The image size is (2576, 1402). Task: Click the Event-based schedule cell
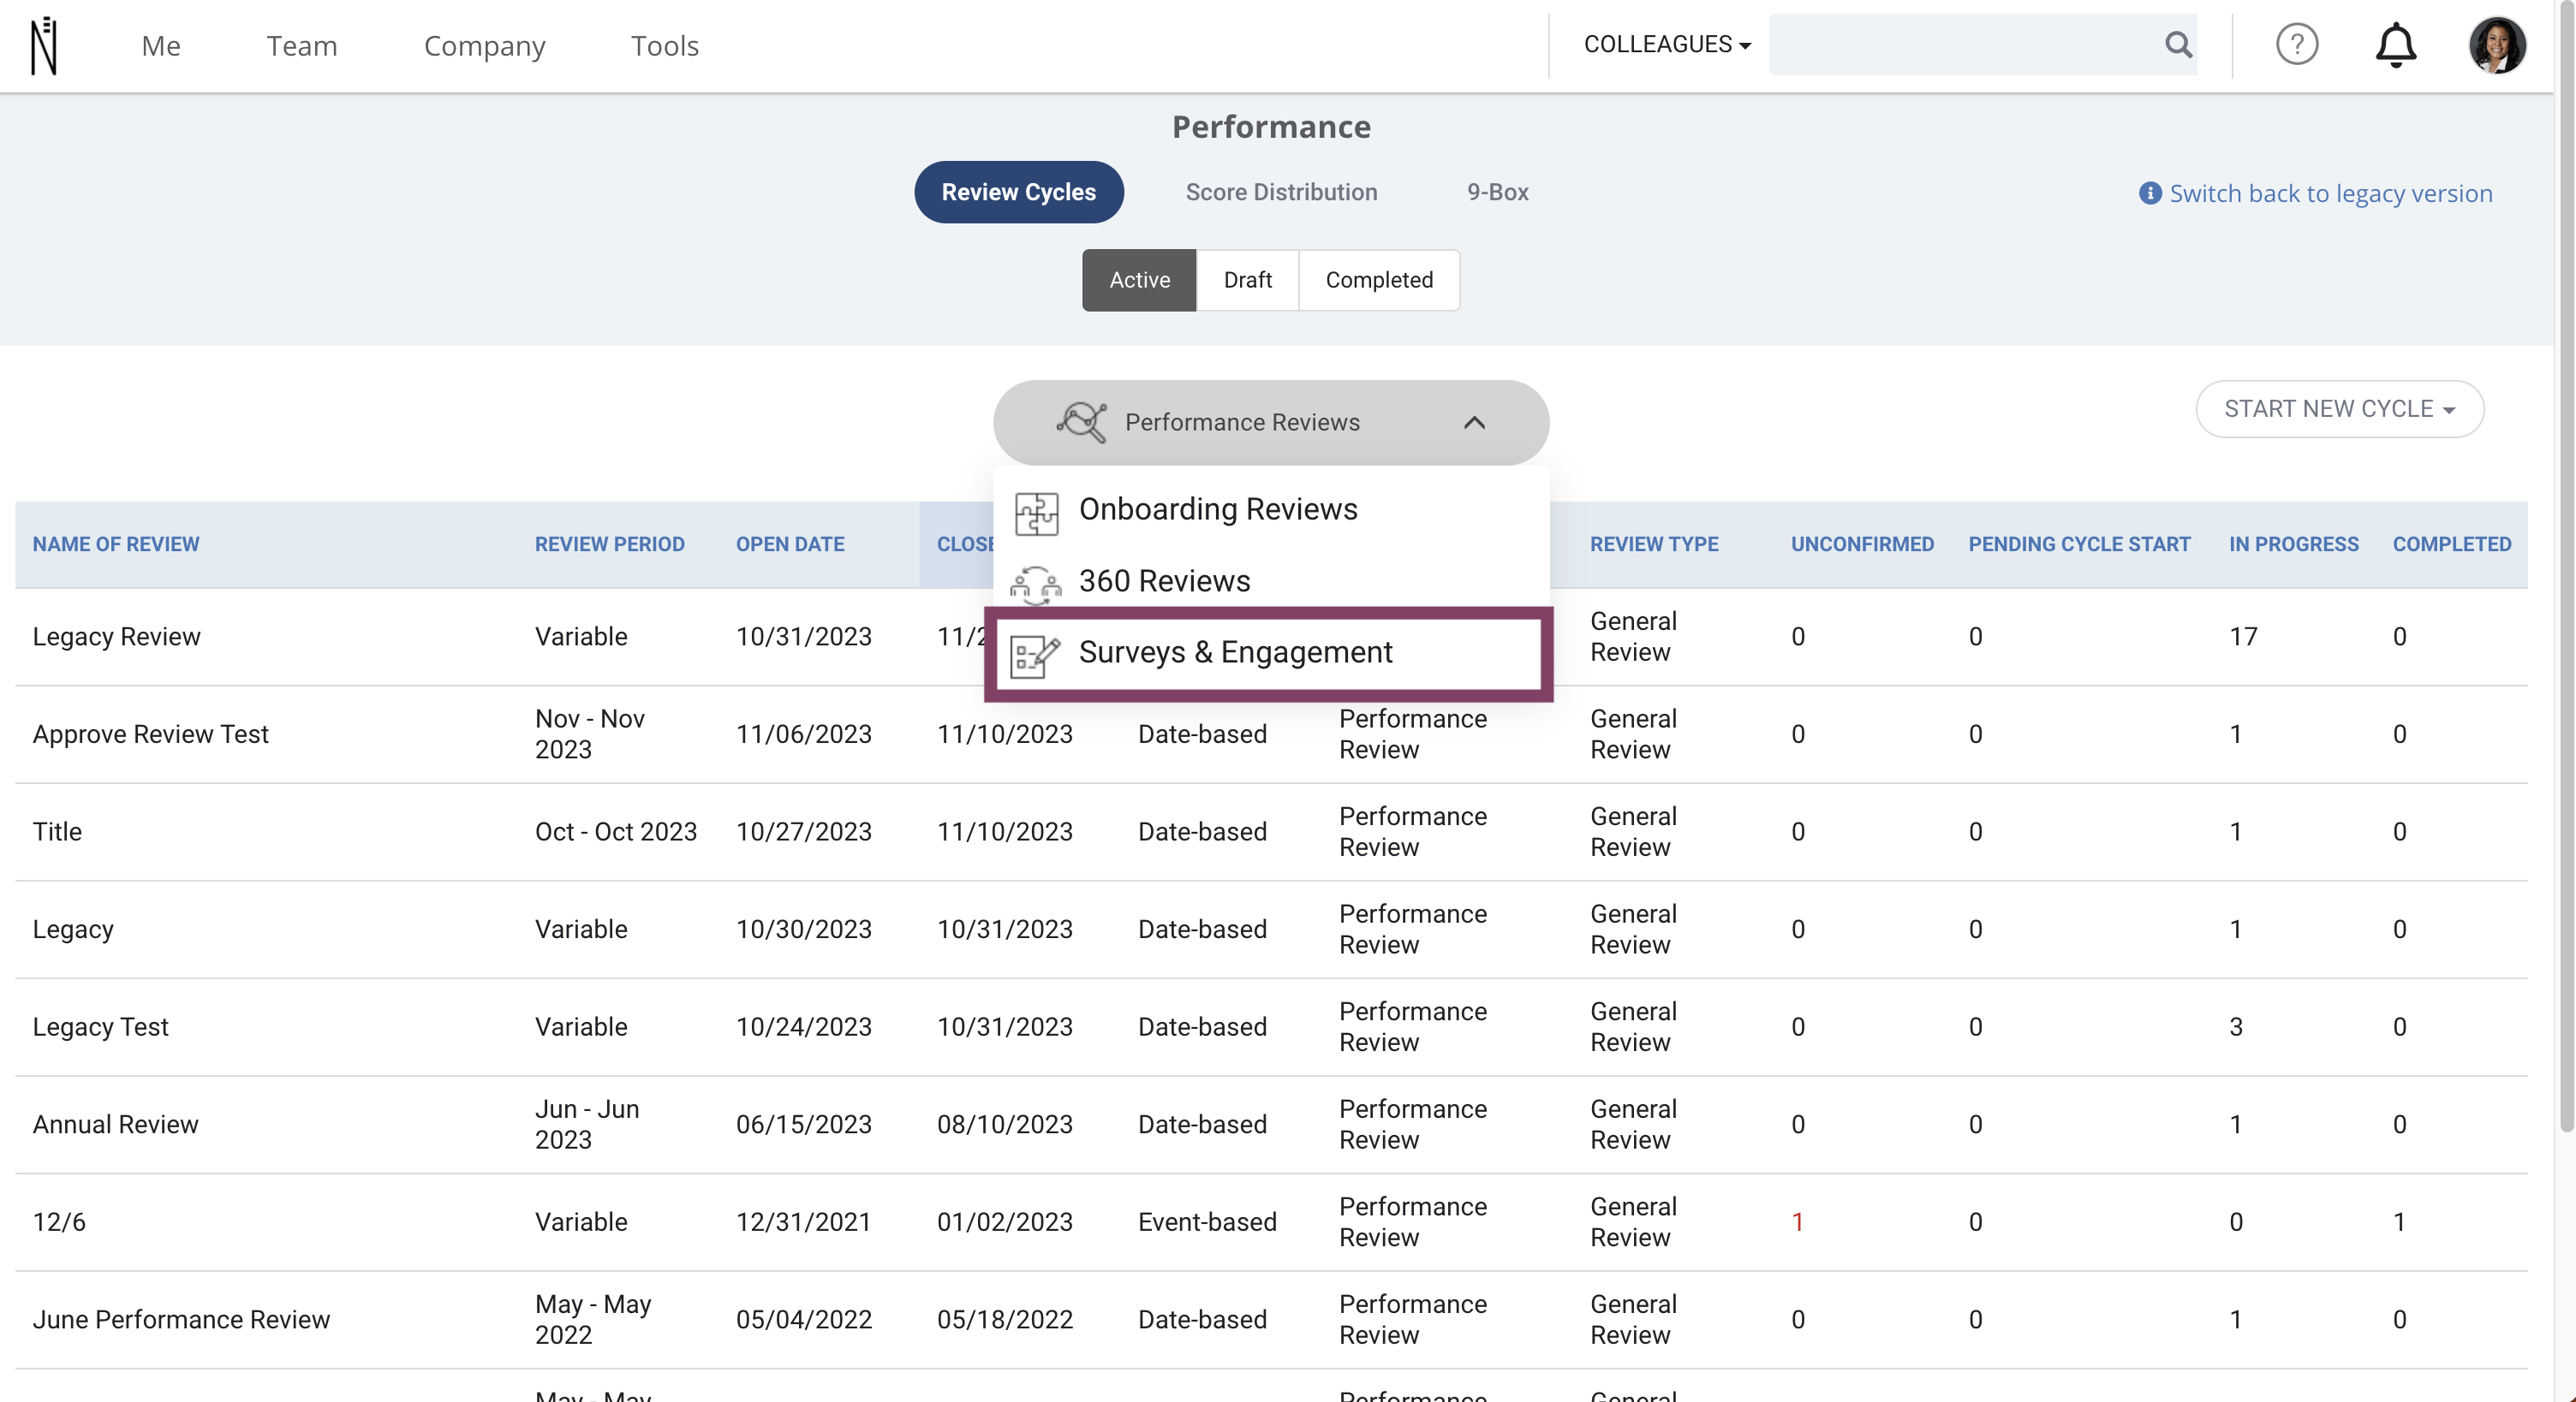[x=1207, y=1222]
